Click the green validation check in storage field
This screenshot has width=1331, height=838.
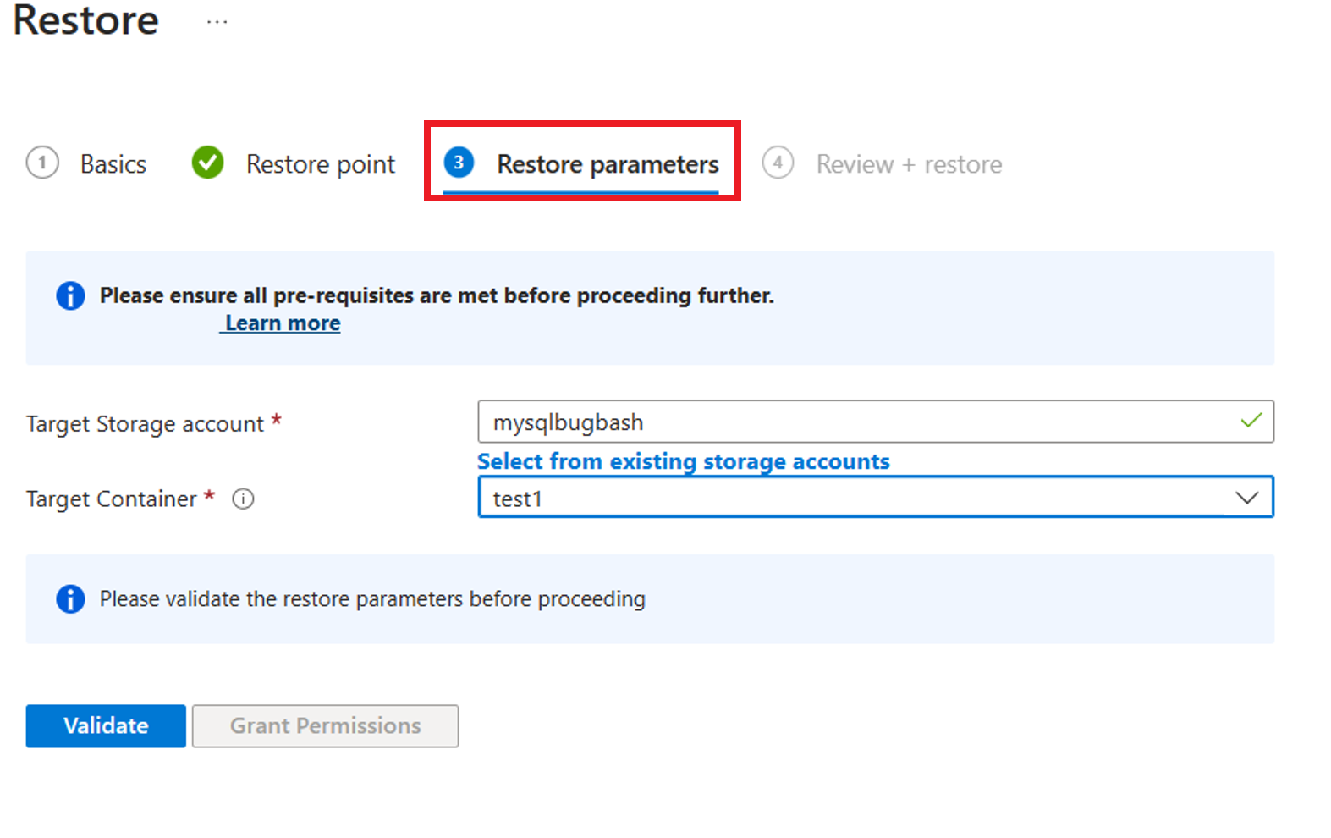point(1251,421)
